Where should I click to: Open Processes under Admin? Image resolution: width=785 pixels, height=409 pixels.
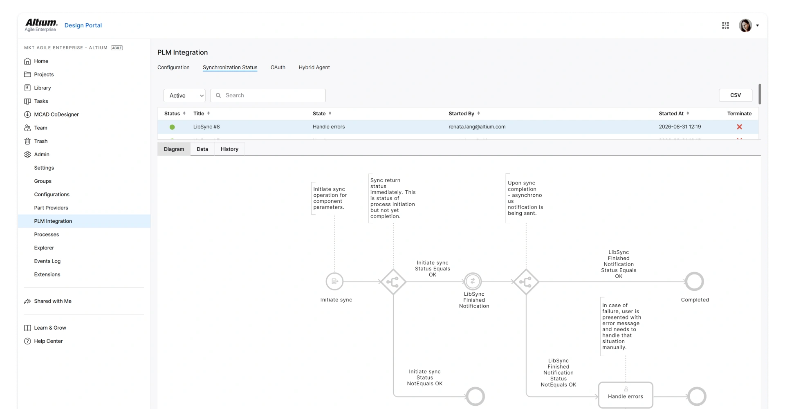tap(47, 234)
